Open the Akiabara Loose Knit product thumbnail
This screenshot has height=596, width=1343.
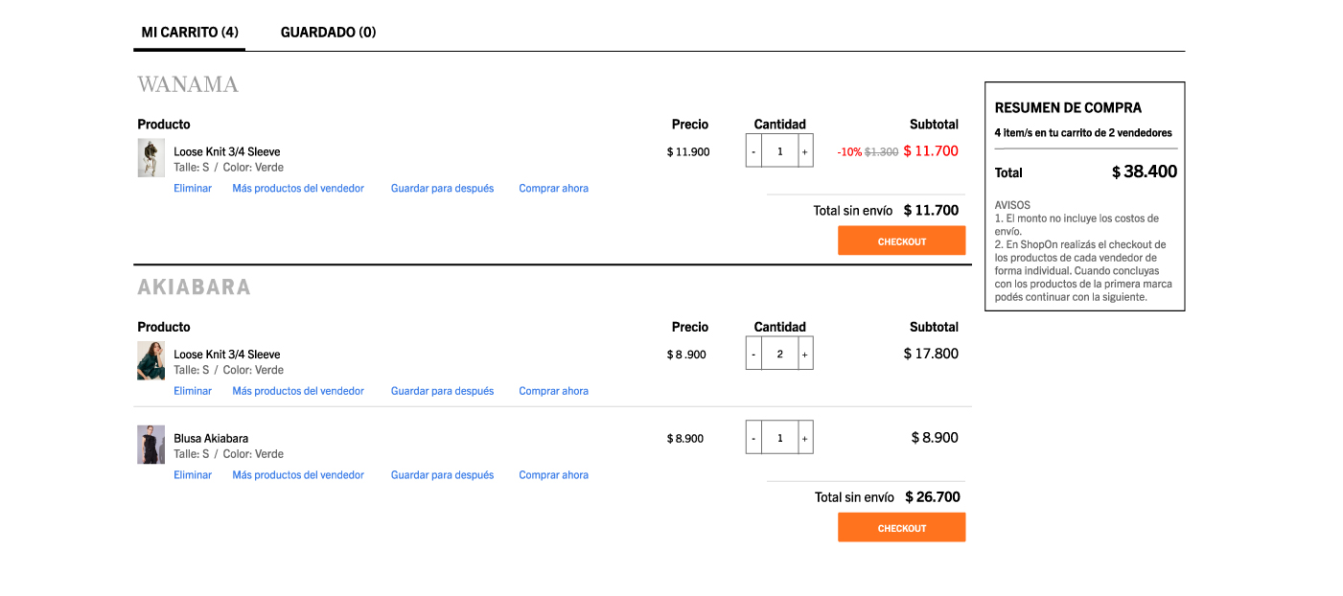click(151, 361)
